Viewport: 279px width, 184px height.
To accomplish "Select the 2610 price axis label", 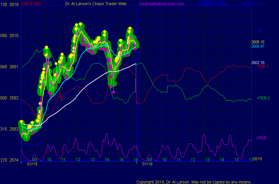I will [x=14, y=36].
